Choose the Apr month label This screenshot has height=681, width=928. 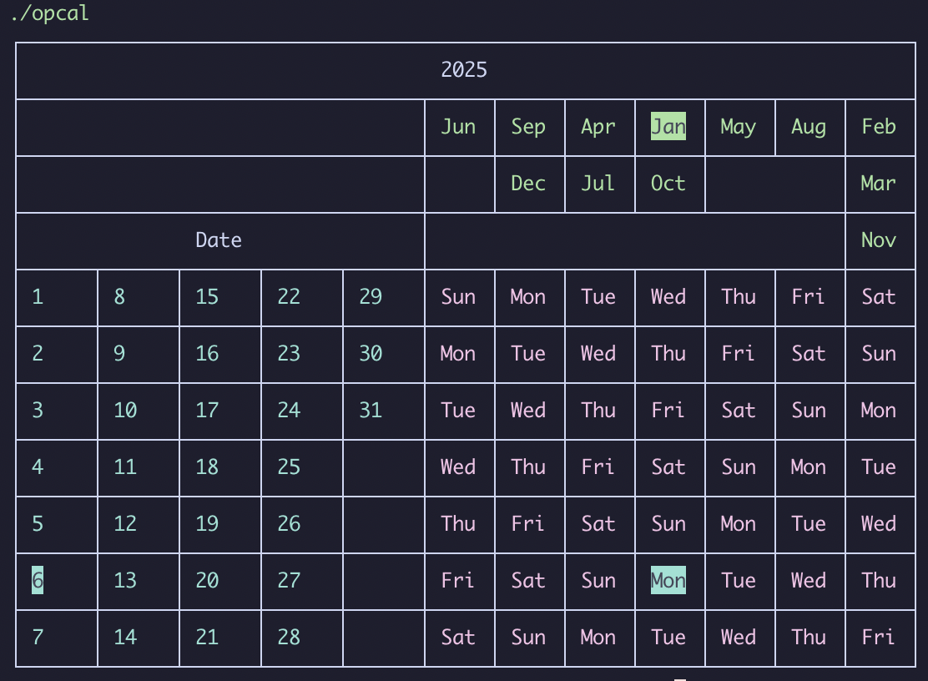pyautogui.click(x=598, y=127)
